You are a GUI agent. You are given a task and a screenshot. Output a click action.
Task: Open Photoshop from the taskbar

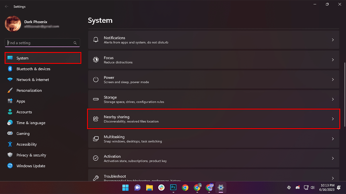click(x=173, y=188)
